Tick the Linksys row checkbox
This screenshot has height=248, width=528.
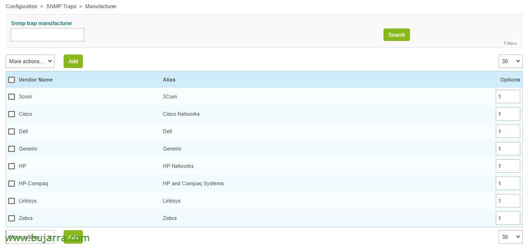(x=12, y=201)
